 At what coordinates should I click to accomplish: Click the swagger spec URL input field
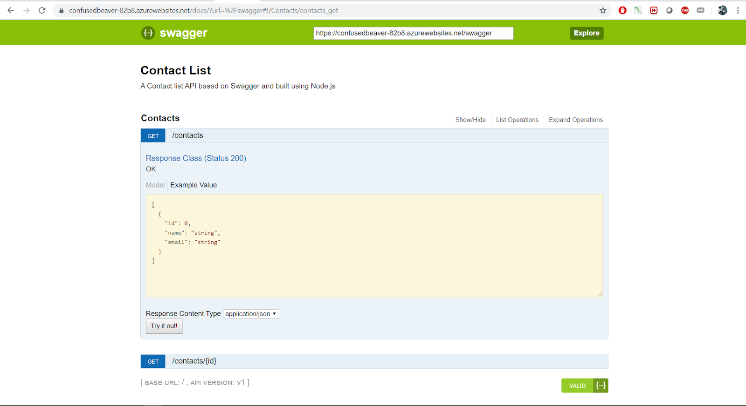(413, 33)
